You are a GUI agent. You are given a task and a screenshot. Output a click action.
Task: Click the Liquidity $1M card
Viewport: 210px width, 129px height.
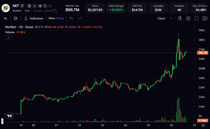tap(158, 8)
